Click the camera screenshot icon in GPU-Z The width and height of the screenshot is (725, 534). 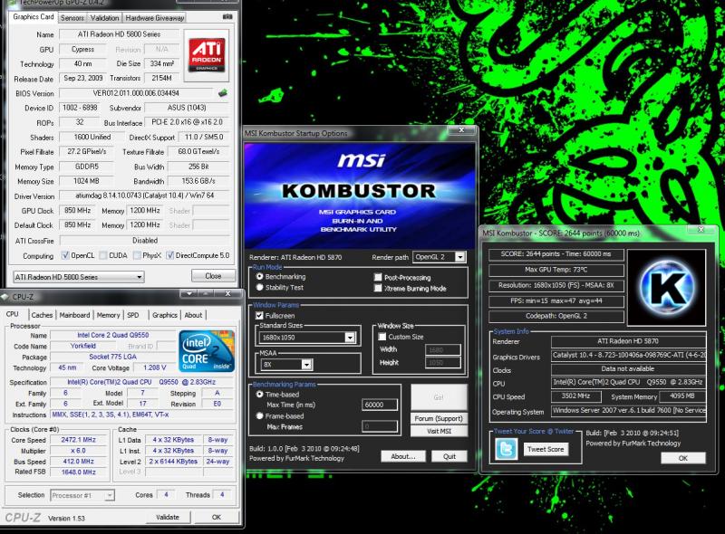coord(227,17)
